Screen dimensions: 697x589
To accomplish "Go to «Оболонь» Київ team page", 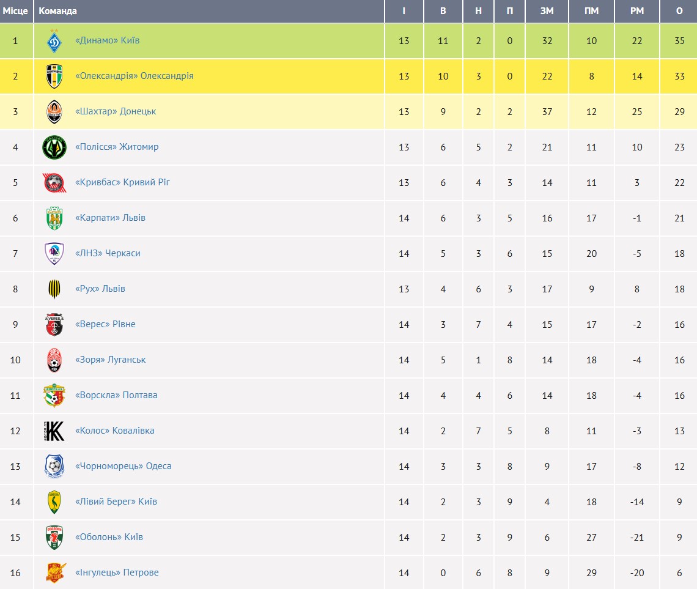I will tap(109, 537).
